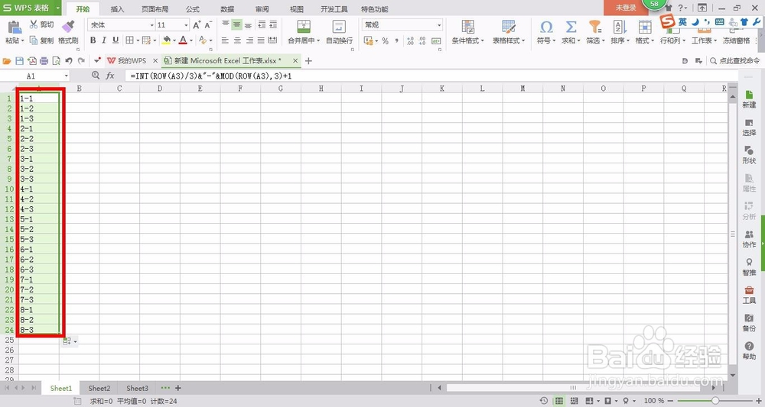Image resolution: width=765 pixels, height=407 pixels.
Task: Toggle center horizontal alignment
Action: (x=237, y=41)
